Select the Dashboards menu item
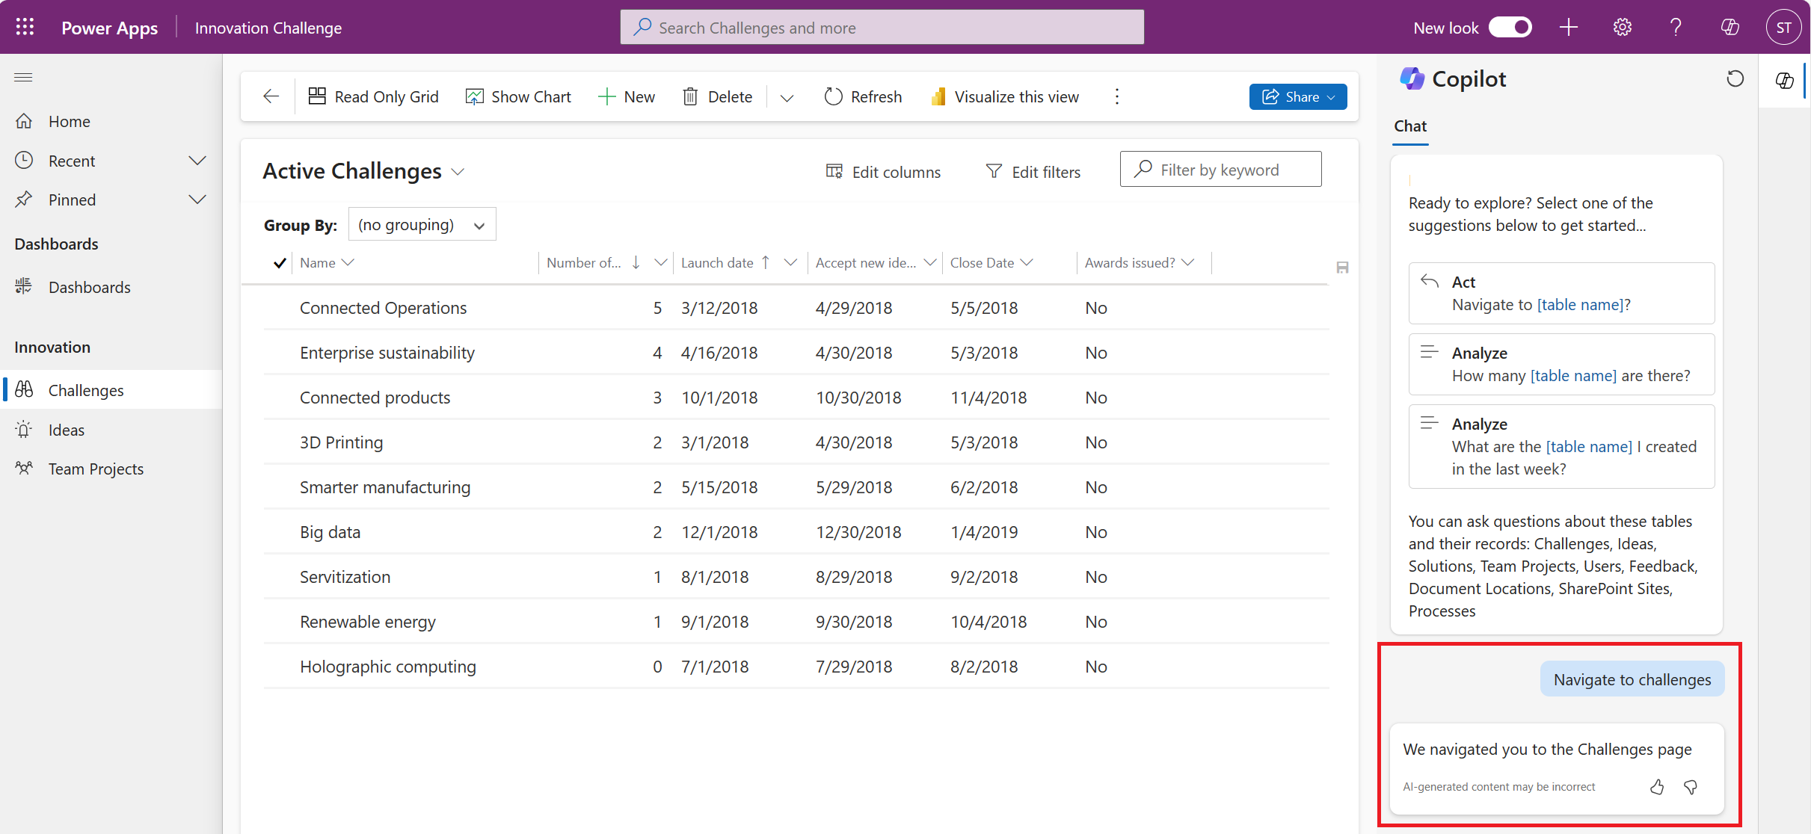The height and width of the screenshot is (834, 1811). (90, 285)
